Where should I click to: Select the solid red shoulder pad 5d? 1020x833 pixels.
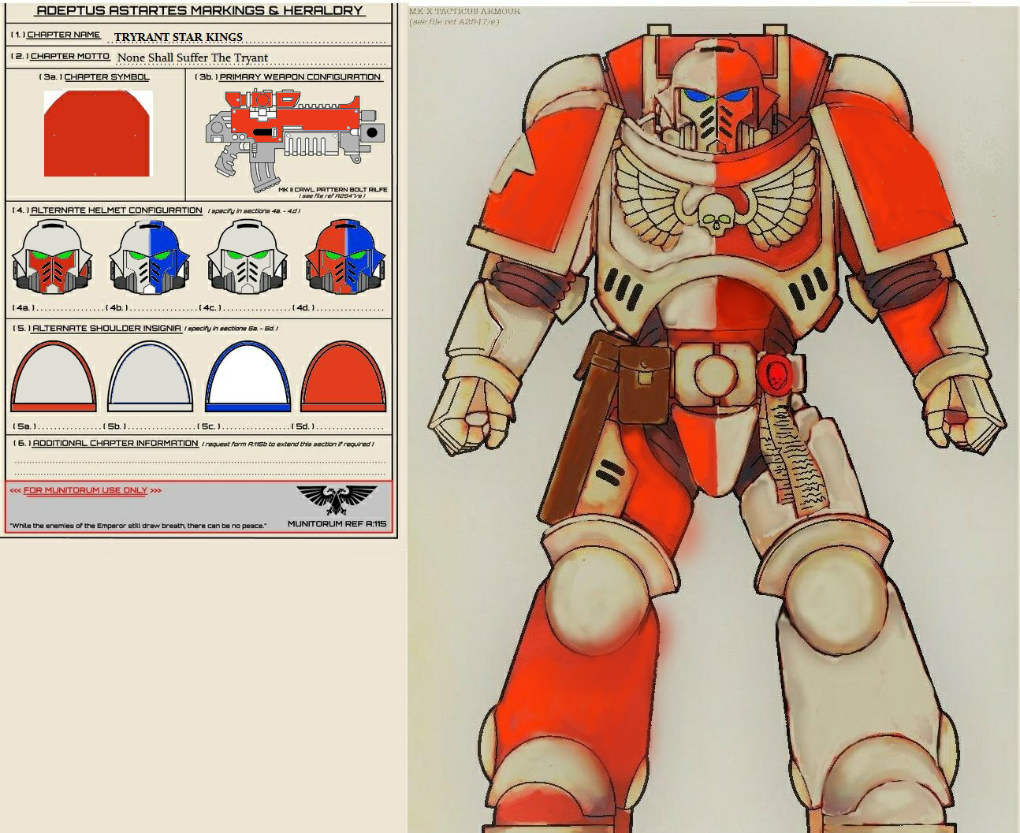(x=344, y=377)
